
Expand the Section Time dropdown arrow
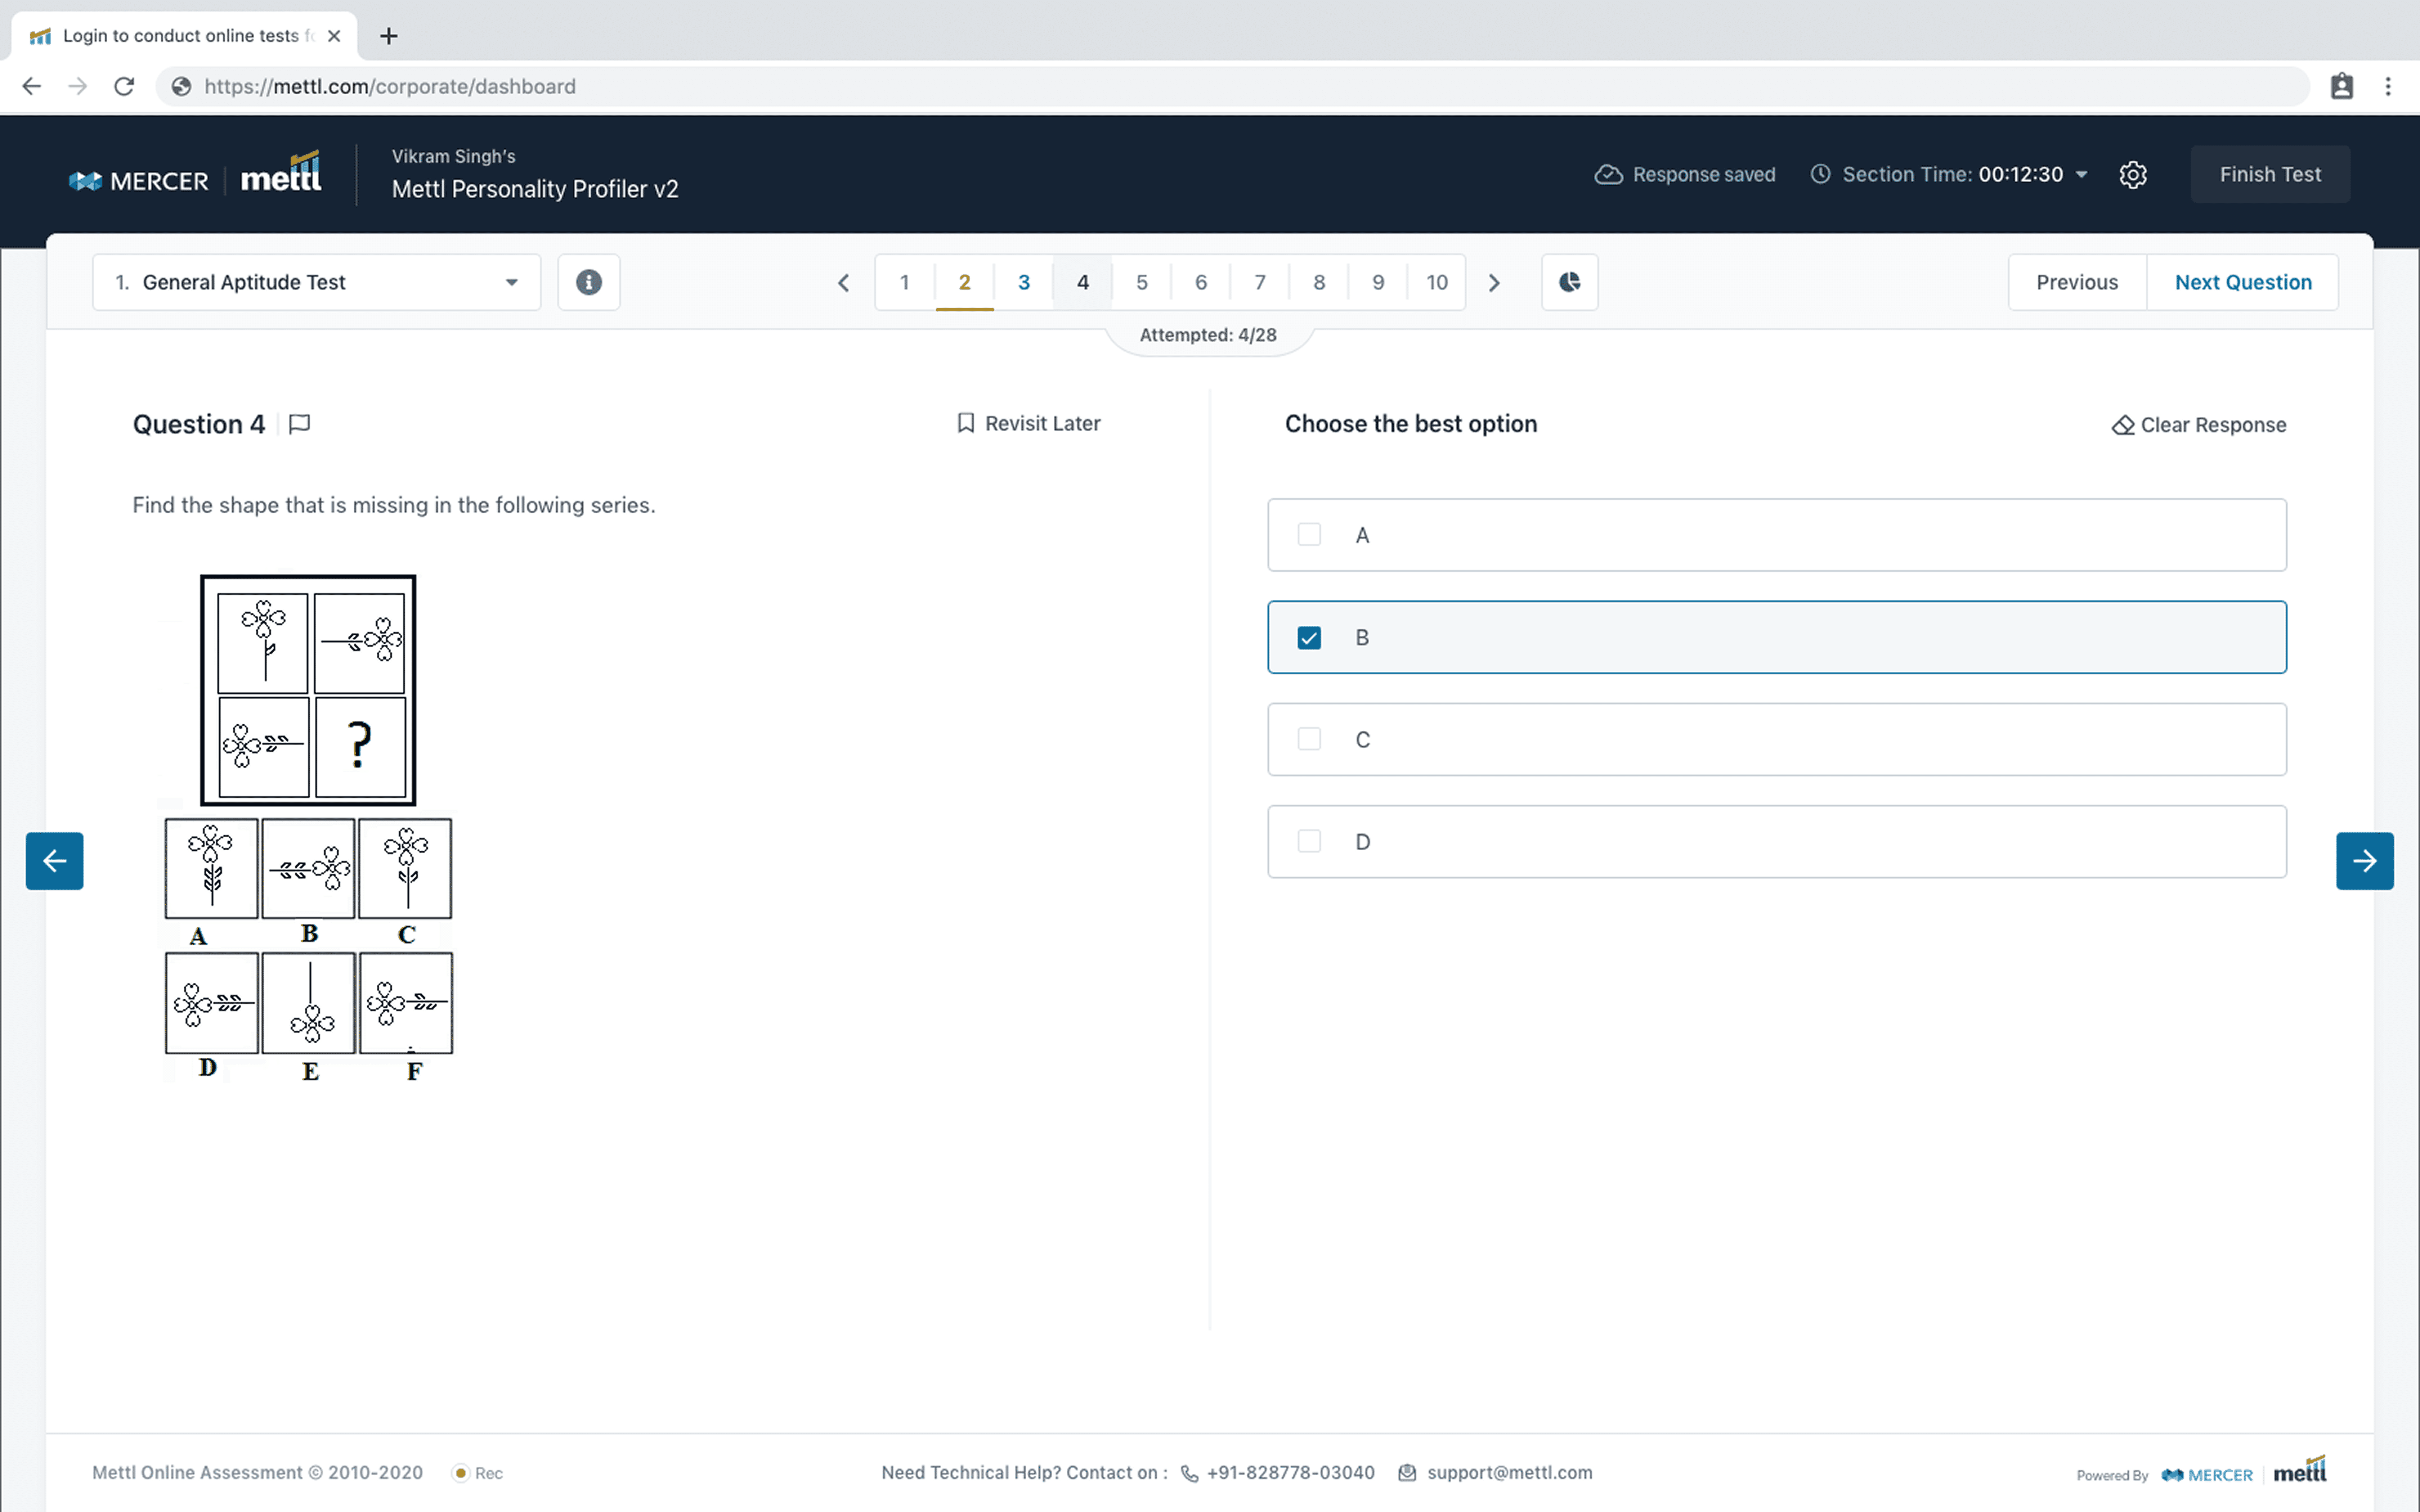click(2082, 174)
